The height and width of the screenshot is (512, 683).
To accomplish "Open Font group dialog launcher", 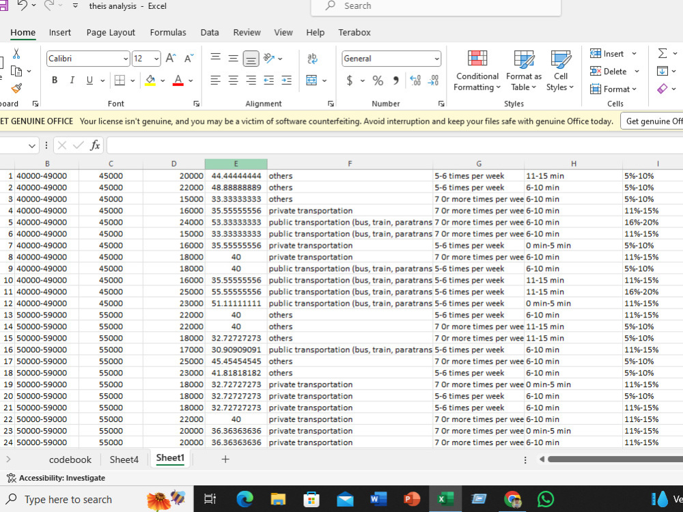I will (x=197, y=104).
